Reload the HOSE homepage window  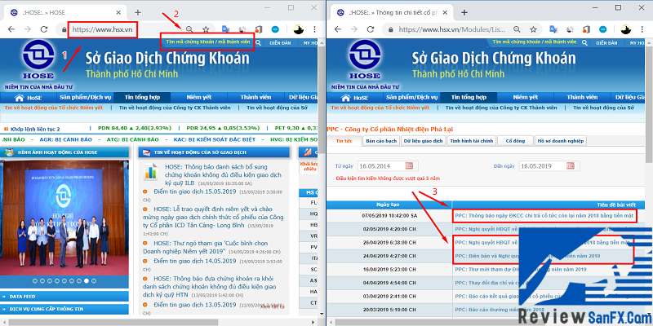tap(44, 29)
